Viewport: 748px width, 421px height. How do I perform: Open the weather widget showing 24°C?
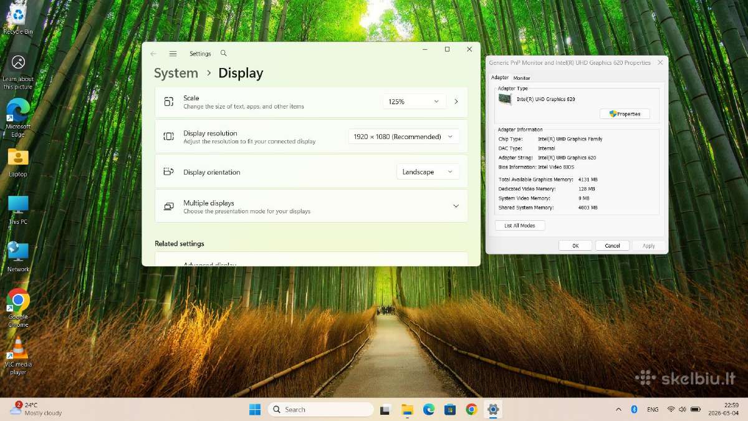point(36,409)
